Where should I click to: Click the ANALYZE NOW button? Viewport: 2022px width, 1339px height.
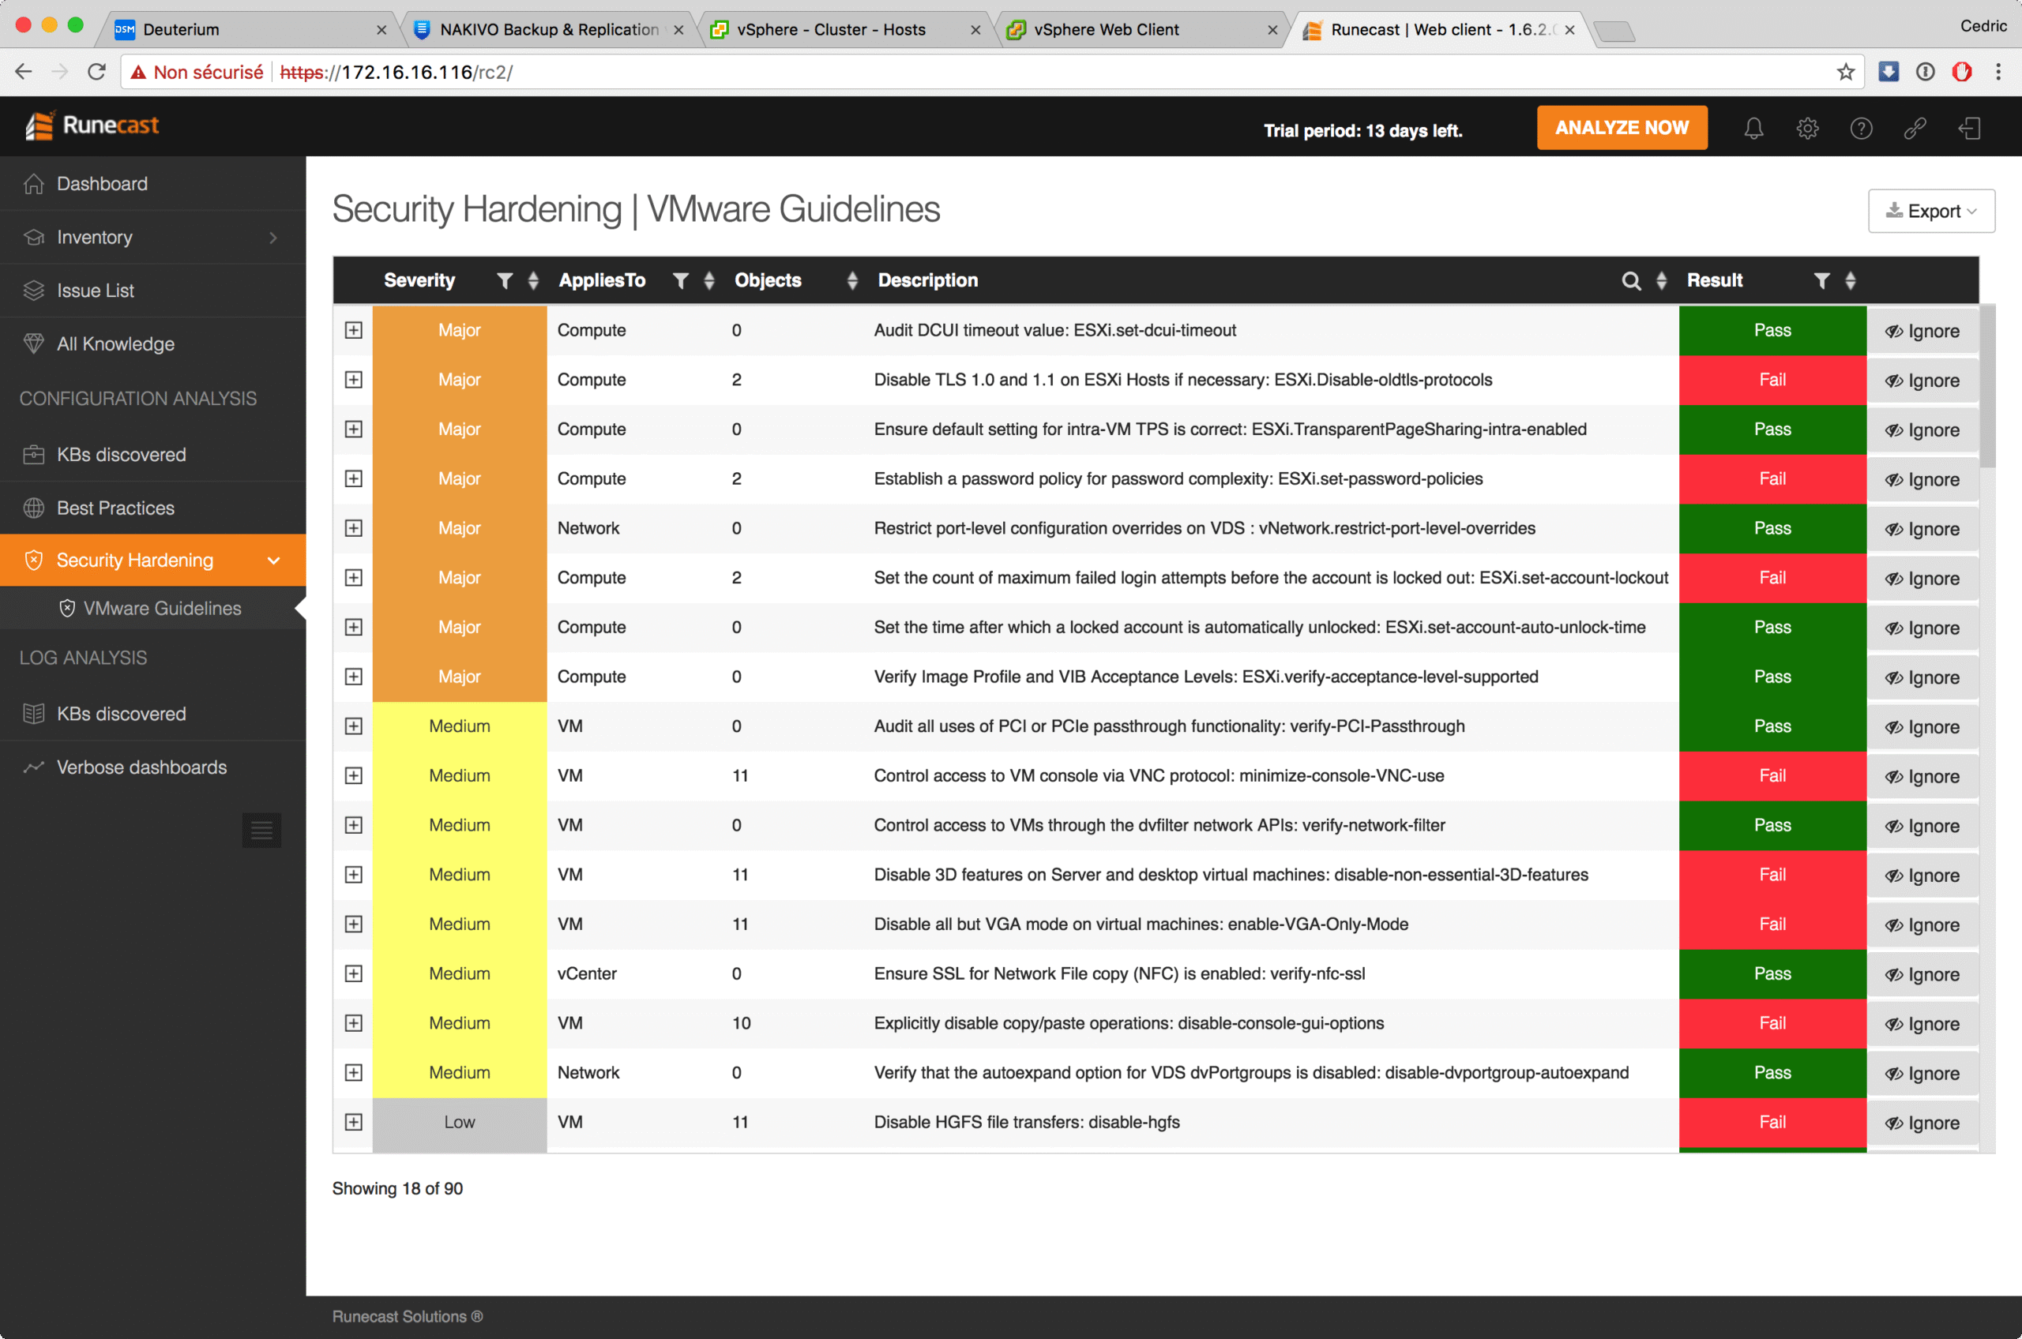(x=1622, y=128)
